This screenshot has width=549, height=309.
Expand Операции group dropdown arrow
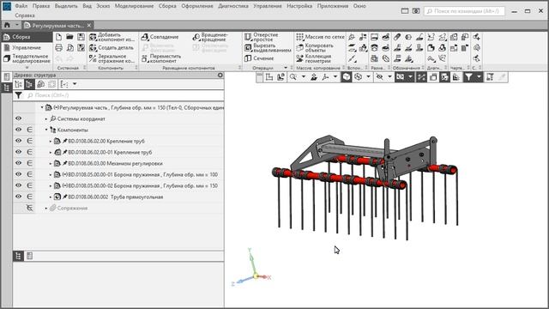click(286, 68)
